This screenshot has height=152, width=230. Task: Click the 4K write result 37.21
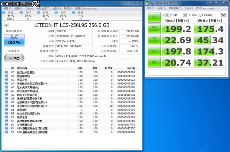[210, 62]
